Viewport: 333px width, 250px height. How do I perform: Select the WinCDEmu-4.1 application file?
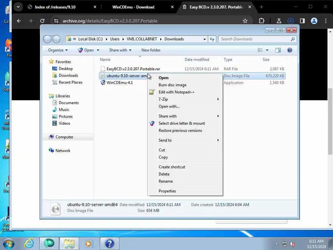pyautogui.click(x=120, y=83)
